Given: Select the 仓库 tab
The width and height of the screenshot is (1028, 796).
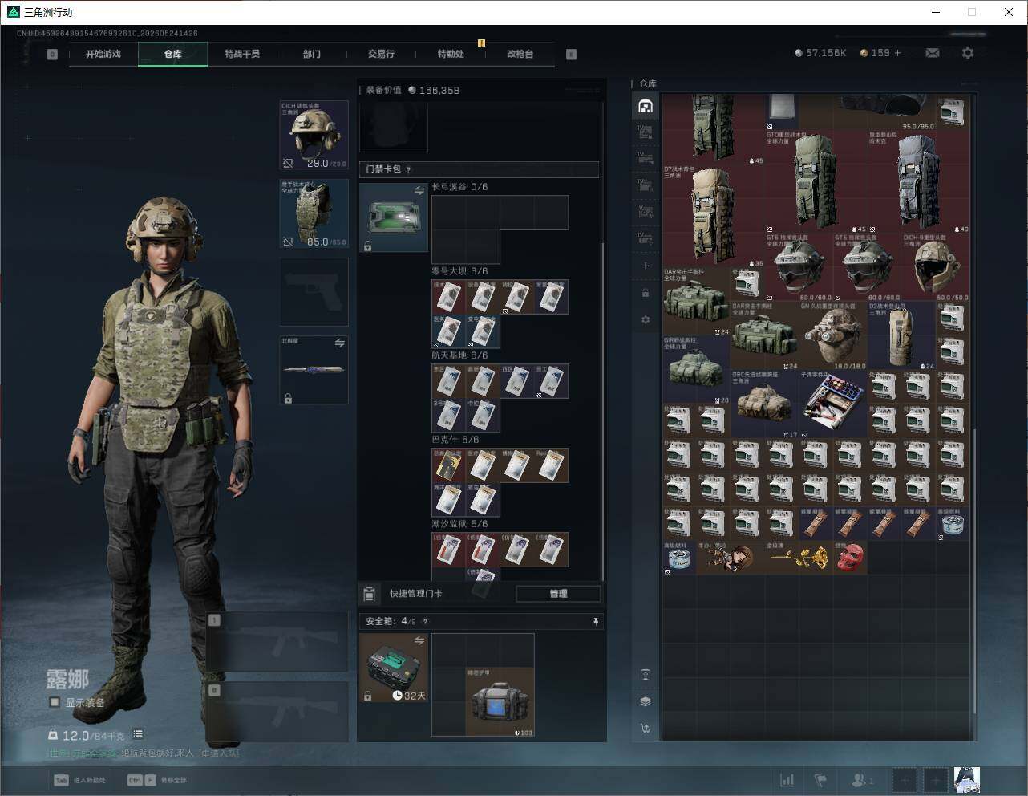Looking at the screenshot, I should (x=173, y=54).
